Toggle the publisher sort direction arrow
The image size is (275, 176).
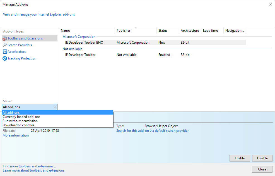pos(136,28)
